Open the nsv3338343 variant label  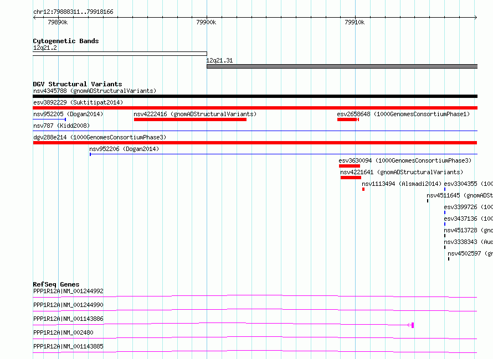[x=468, y=242]
